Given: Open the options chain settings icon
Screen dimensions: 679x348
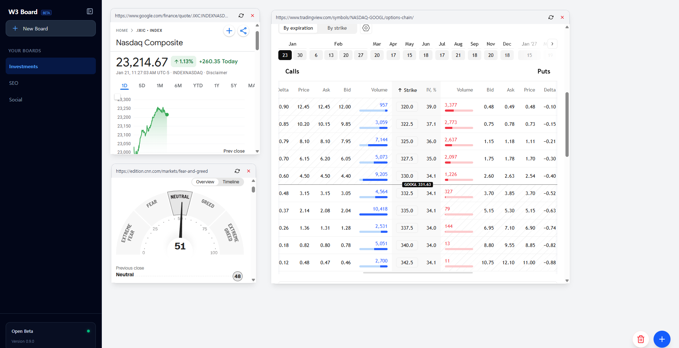Looking at the screenshot, I should click(x=366, y=28).
